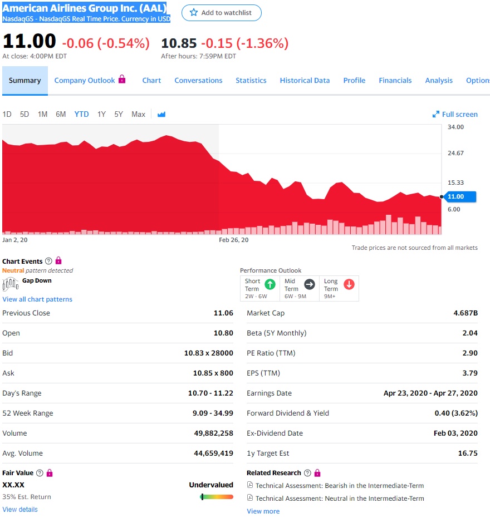The height and width of the screenshot is (523, 490).
Task: Click the Mid Term neutral right arrow
Action: [310, 284]
